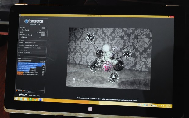Click the Identical System legend swatch
Viewport: 189px width, 118px height.
point(23,91)
